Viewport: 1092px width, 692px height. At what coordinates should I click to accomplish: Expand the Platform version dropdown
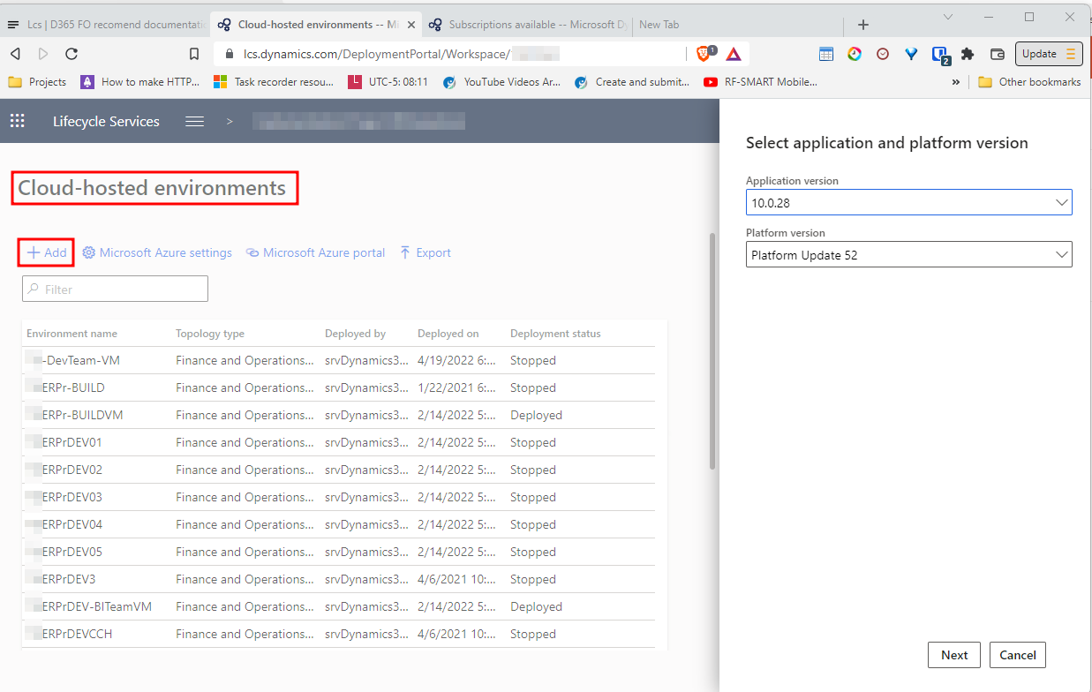click(908, 255)
